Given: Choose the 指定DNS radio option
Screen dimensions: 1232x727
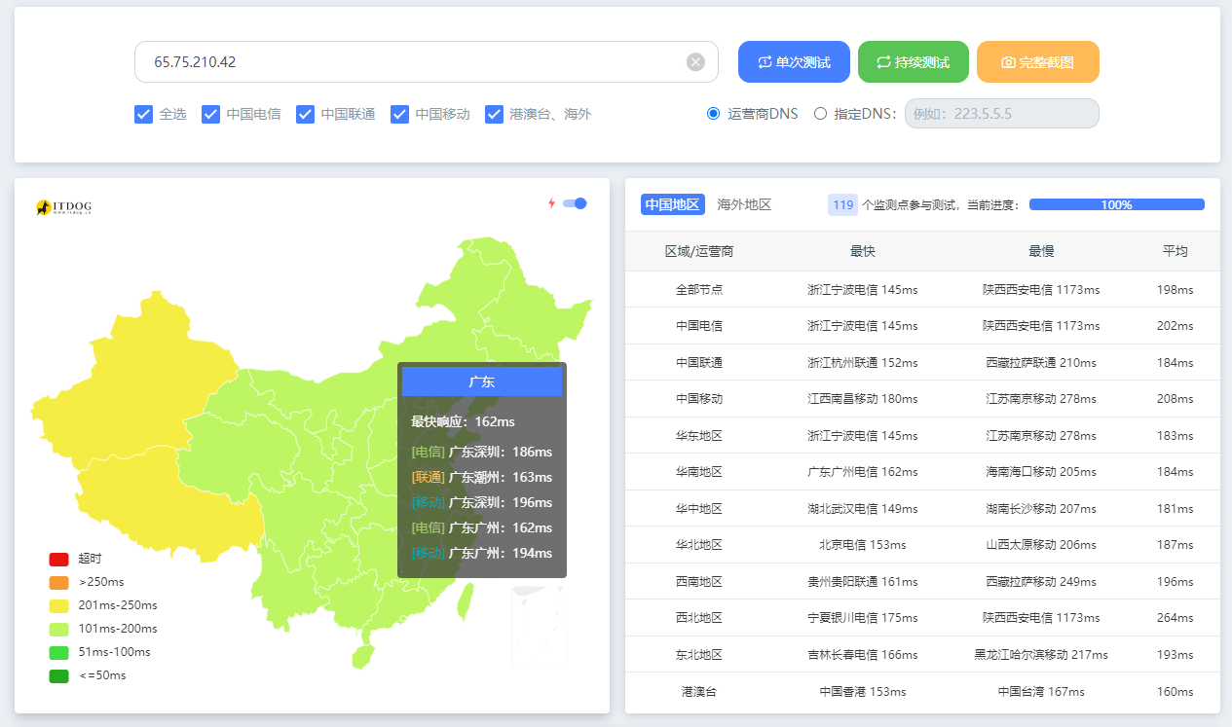Looking at the screenshot, I should point(820,114).
